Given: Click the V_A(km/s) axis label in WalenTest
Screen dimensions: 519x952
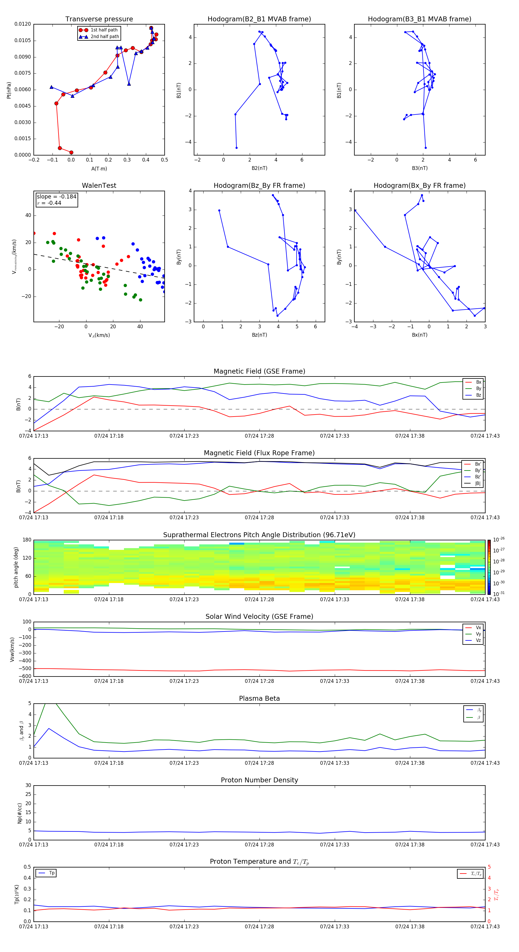Looking at the screenshot, I should click(99, 335).
